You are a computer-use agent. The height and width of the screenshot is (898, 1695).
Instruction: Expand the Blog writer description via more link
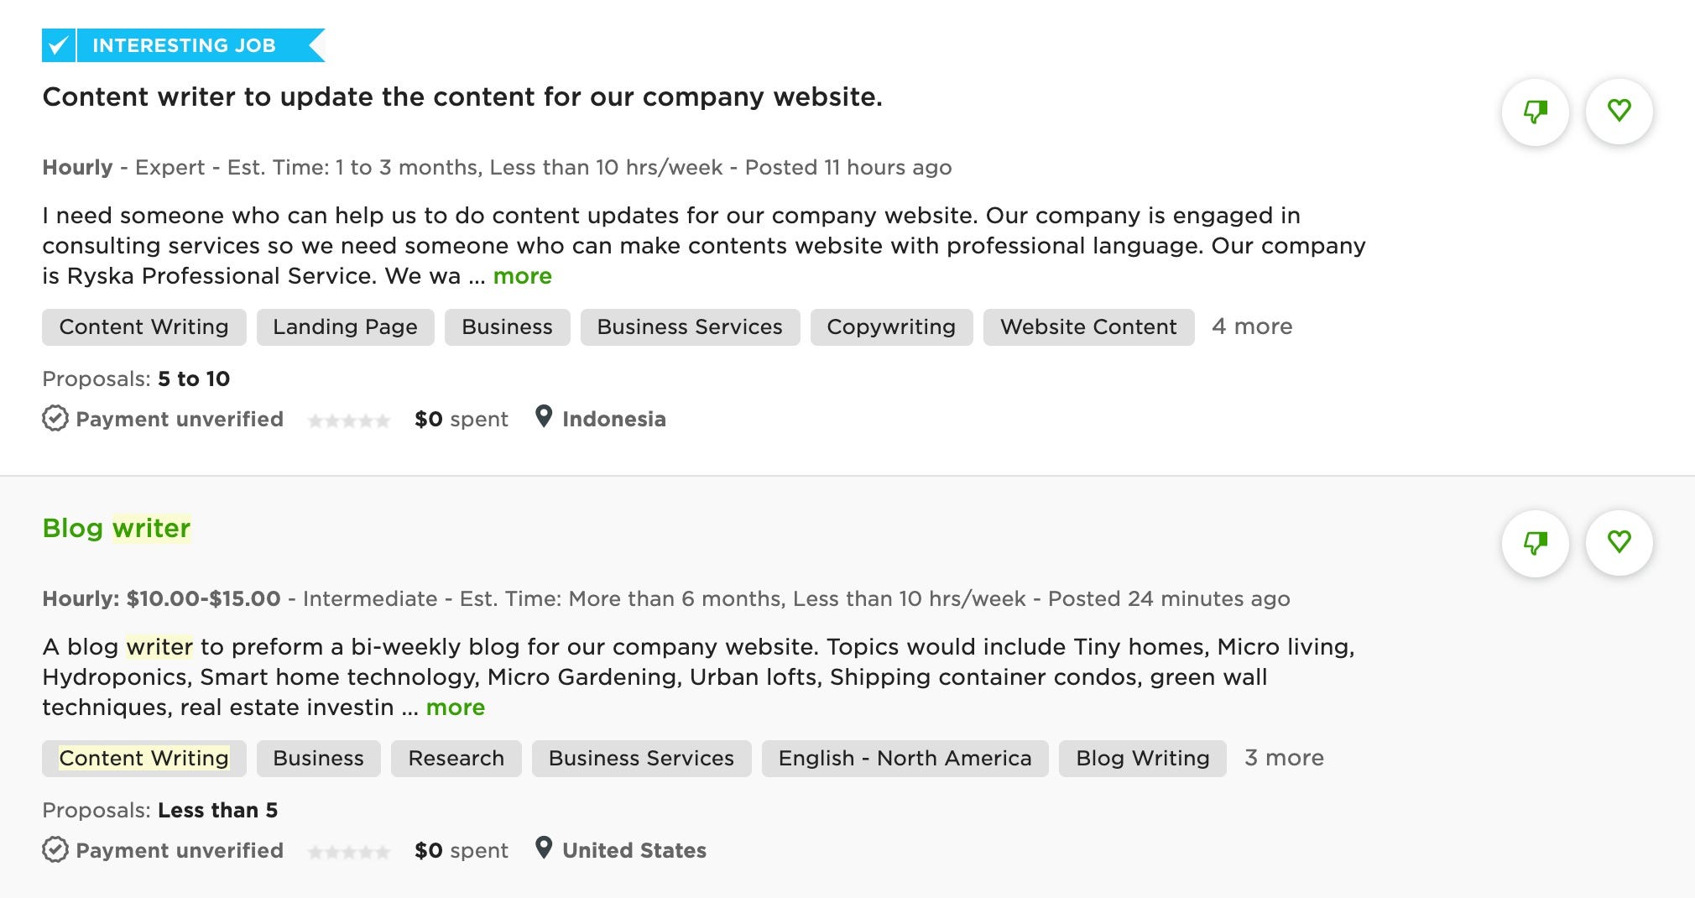(455, 707)
